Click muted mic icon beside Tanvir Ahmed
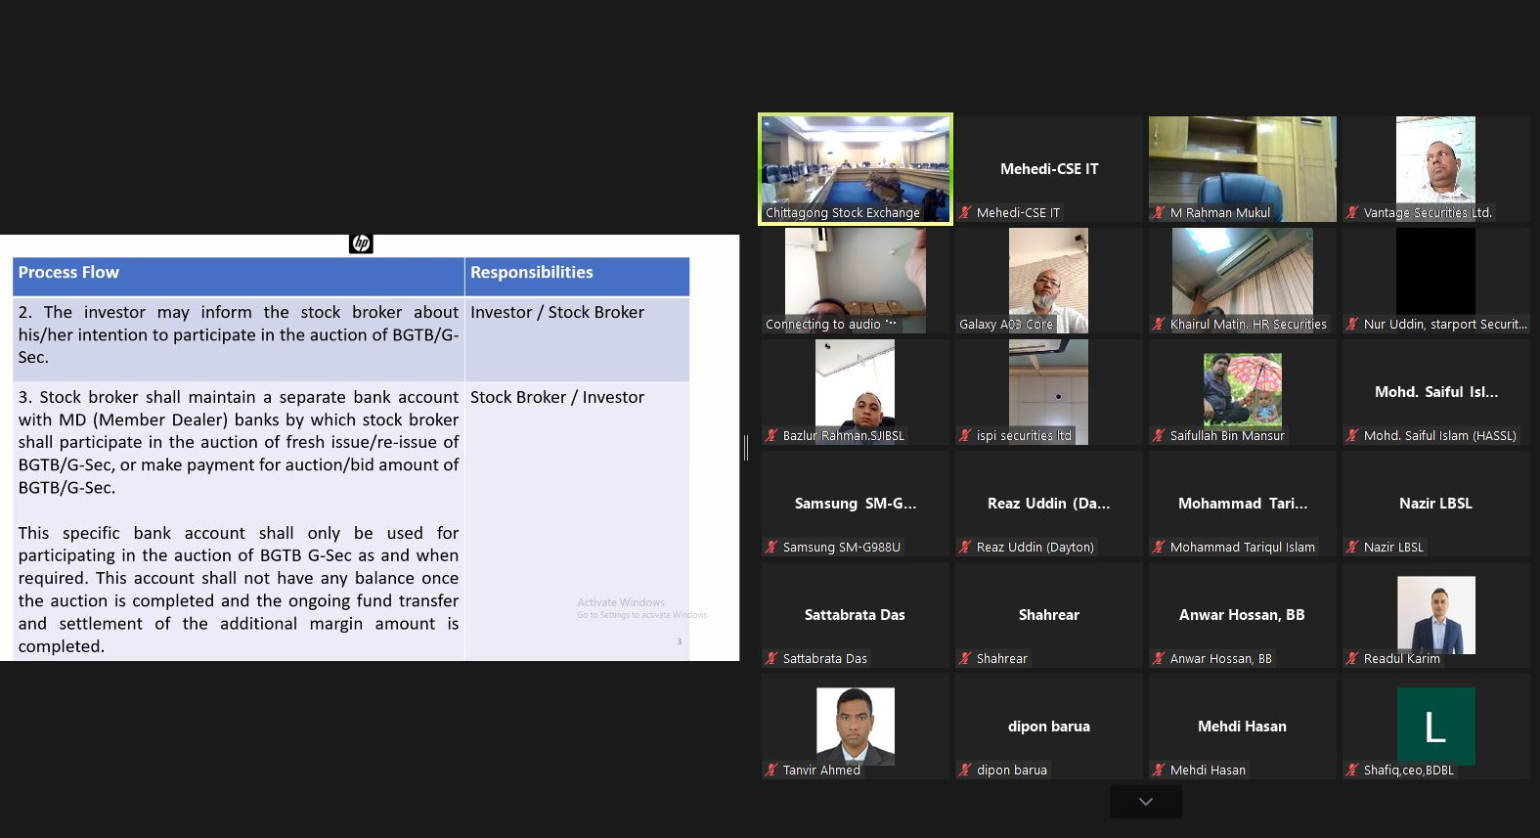1540x838 pixels. tap(772, 770)
